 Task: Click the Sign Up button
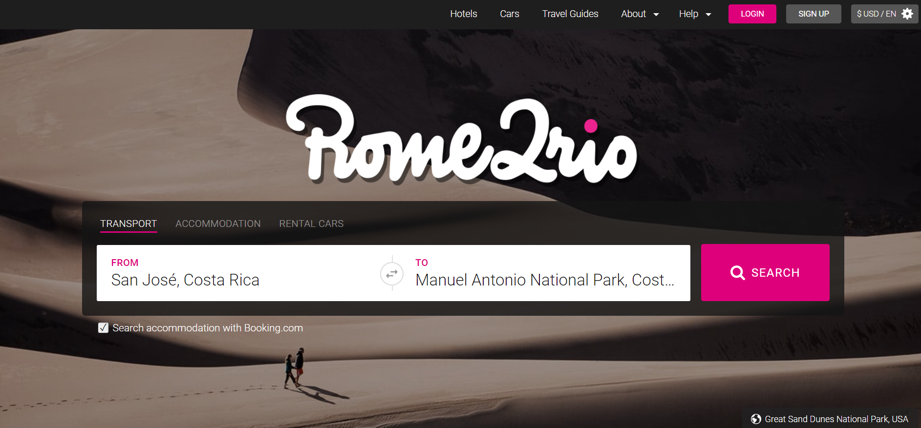tap(814, 14)
